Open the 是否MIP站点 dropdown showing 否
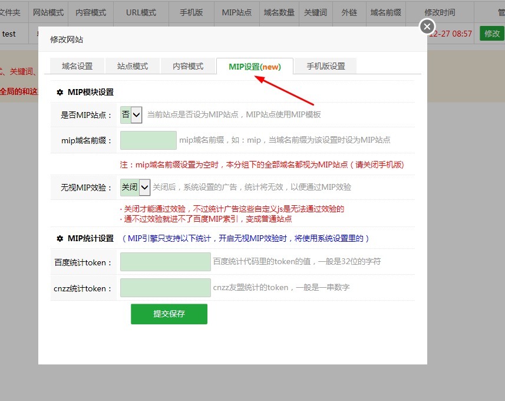The width and height of the screenshot is (505, 401). [130, 114]
